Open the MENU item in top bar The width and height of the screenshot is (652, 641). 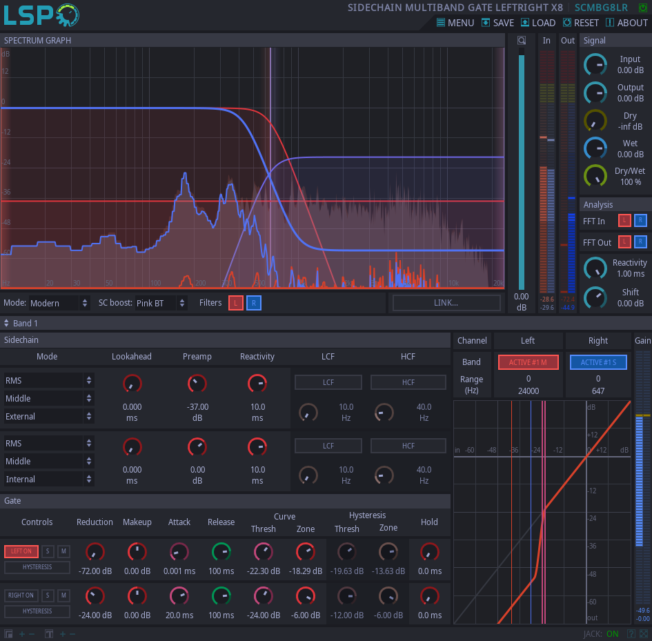coord(455,23)
